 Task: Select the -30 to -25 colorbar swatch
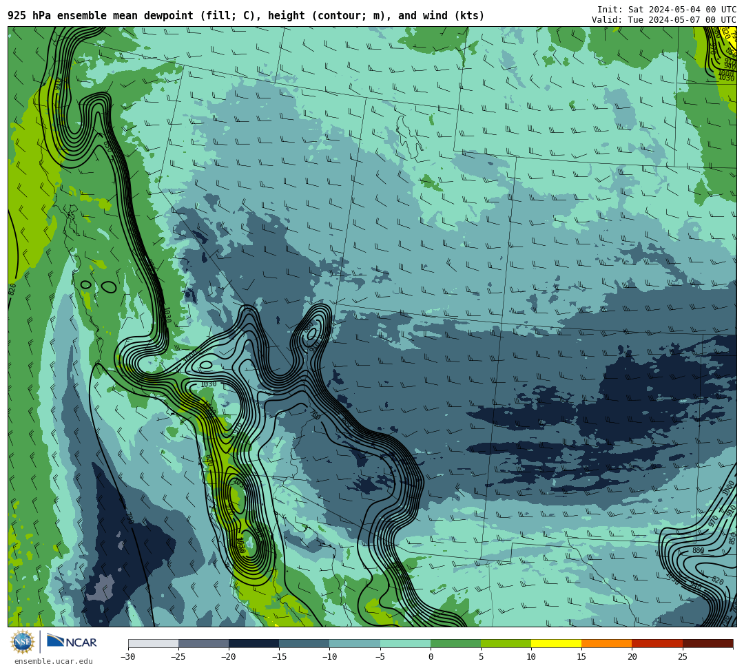tap(153, 643)
